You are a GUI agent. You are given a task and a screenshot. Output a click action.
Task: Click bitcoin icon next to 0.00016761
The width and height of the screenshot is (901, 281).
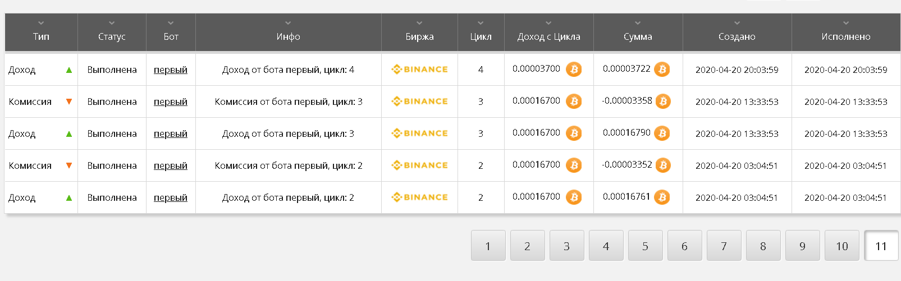tap(662, 197)
